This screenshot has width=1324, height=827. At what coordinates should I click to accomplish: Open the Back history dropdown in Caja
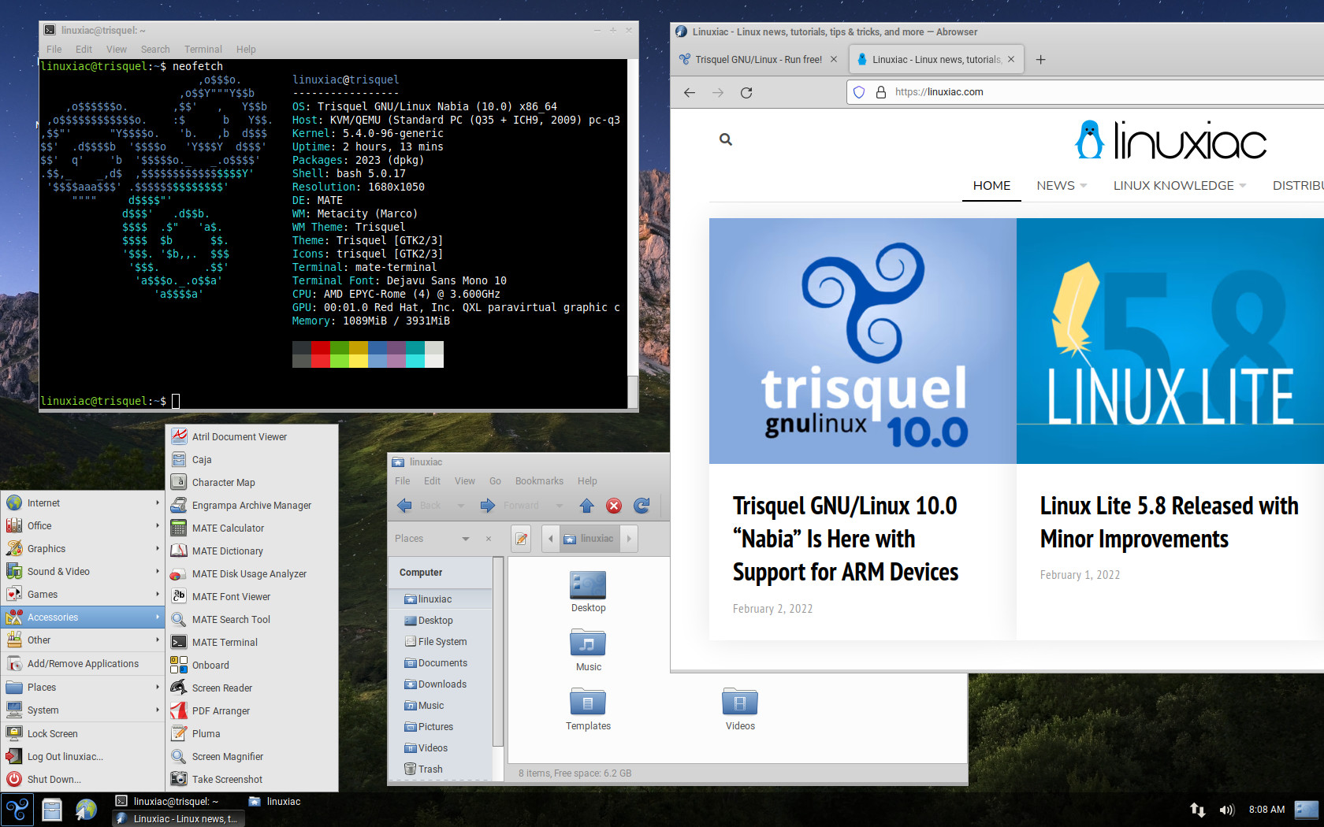tap(461, 506)
